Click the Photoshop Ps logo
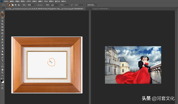The image size is (178, 104). [1, 1]
